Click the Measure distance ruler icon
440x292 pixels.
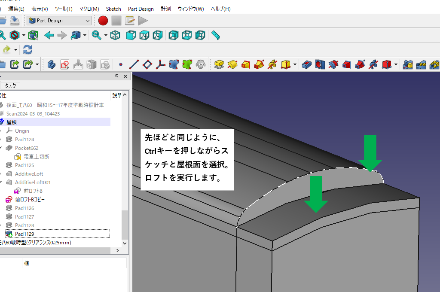[215, 35]
